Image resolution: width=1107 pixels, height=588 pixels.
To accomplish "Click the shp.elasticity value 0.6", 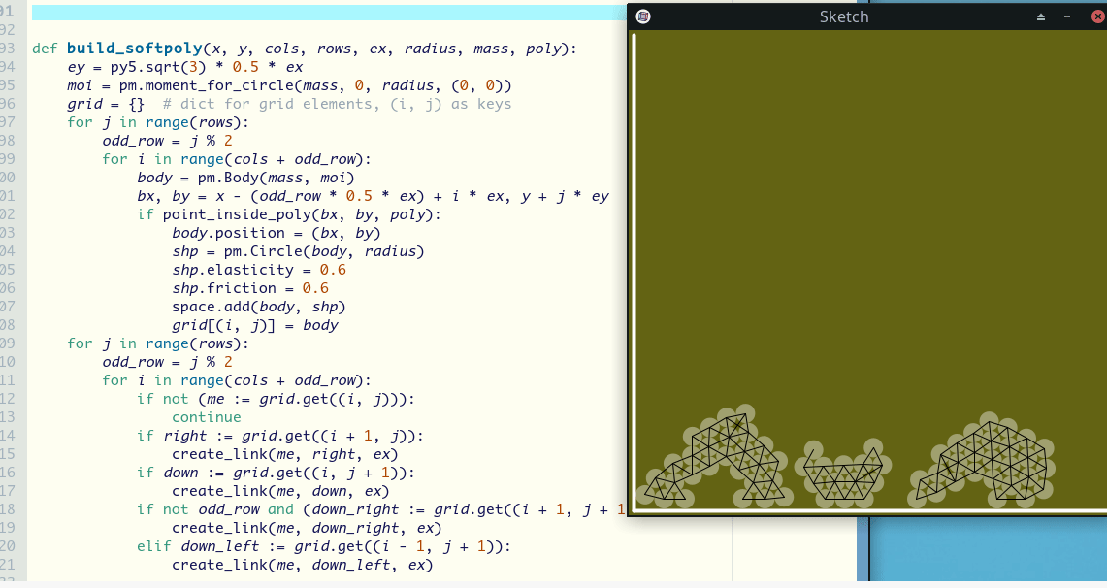I will coord(333,270).
